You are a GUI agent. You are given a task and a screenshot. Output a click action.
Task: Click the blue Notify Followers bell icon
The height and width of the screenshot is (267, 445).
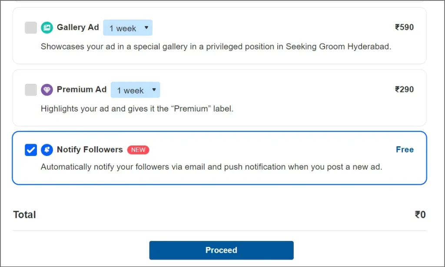pyautogui.click(x=47, y=150)
